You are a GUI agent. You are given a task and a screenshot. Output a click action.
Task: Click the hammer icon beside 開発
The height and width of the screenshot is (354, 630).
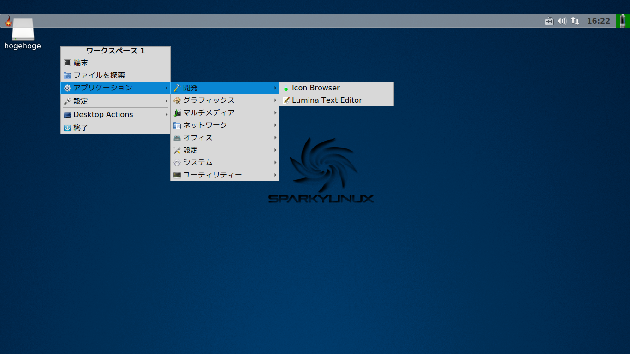coord(177,88)
